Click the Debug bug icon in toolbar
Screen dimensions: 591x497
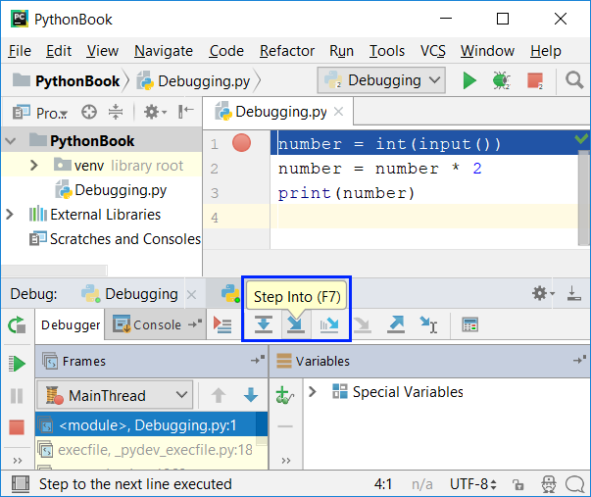coord(502,80)
